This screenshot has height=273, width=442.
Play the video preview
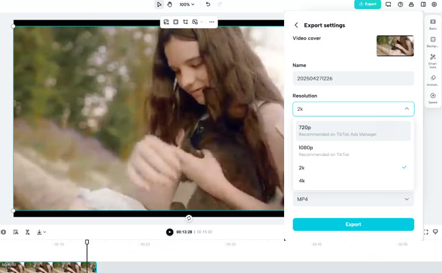[169, 232]
